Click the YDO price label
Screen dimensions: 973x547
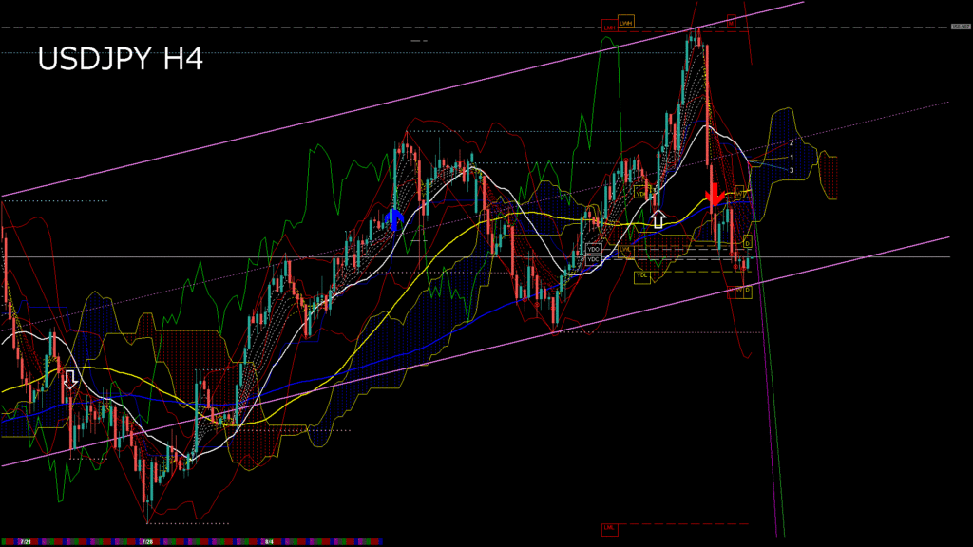pos(593,250)
